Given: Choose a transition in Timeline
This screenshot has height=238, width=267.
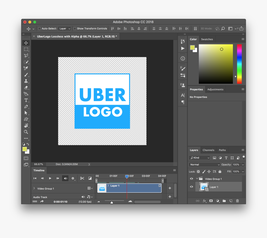Looking at the screenshot, I should click(x=90, y=178).
